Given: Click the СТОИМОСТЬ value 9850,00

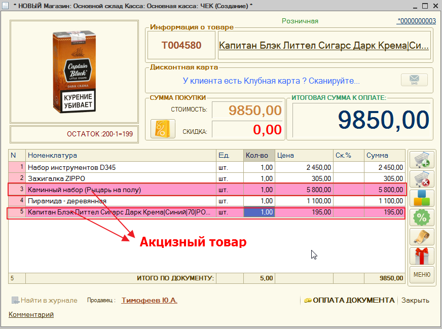Looking at the screenshot, I should point(247,110).
